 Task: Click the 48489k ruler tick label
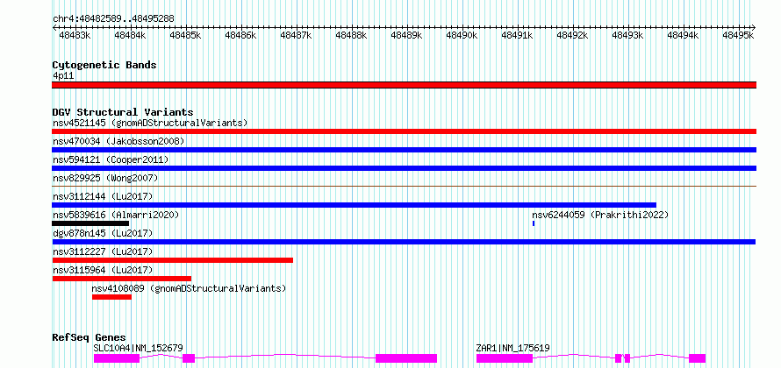point(406,35)
